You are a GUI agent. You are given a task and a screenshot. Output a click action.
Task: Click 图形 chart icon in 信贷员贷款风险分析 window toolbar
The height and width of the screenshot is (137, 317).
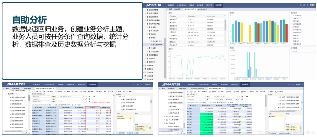click(48, 92)
